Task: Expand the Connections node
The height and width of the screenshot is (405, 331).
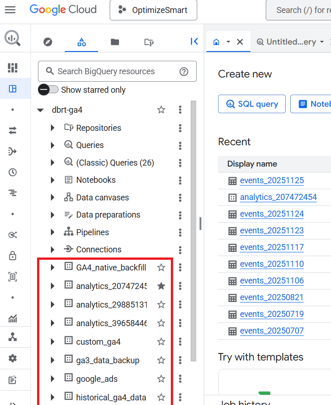Action: (53, 250)
